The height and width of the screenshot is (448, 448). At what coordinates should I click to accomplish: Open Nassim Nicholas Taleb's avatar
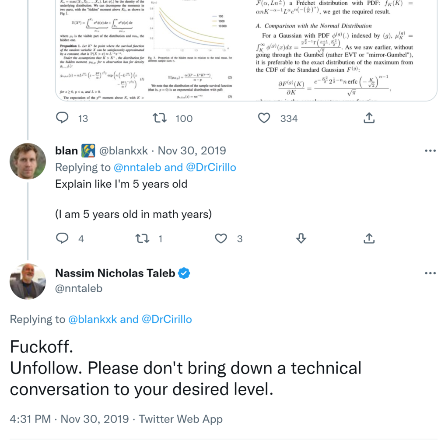28,281
